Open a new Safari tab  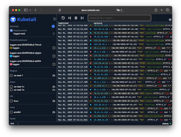162,10
